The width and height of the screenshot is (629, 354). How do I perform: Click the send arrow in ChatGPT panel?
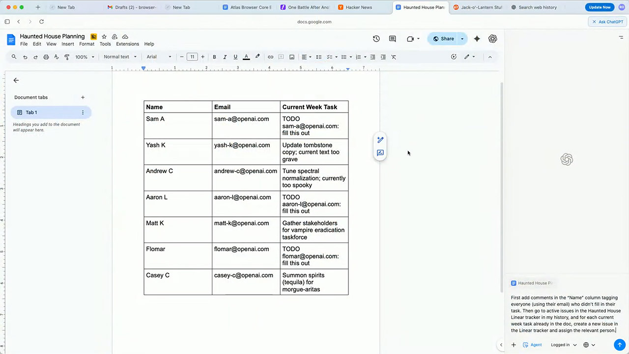click(619, 345)
